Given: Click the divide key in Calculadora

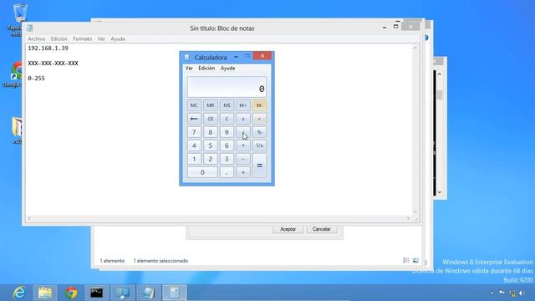Looking at the screenshot, I should (x=243, y=132).
